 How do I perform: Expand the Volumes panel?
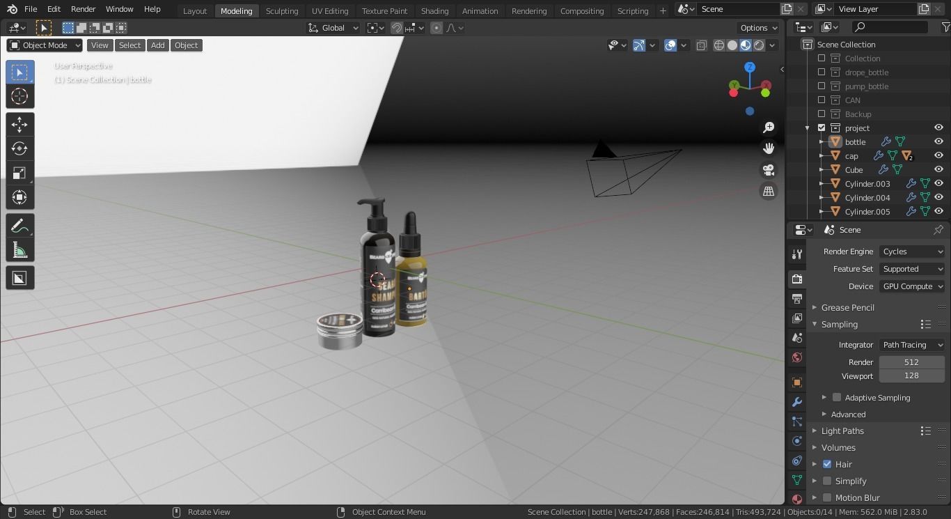[x=838, y=447]
